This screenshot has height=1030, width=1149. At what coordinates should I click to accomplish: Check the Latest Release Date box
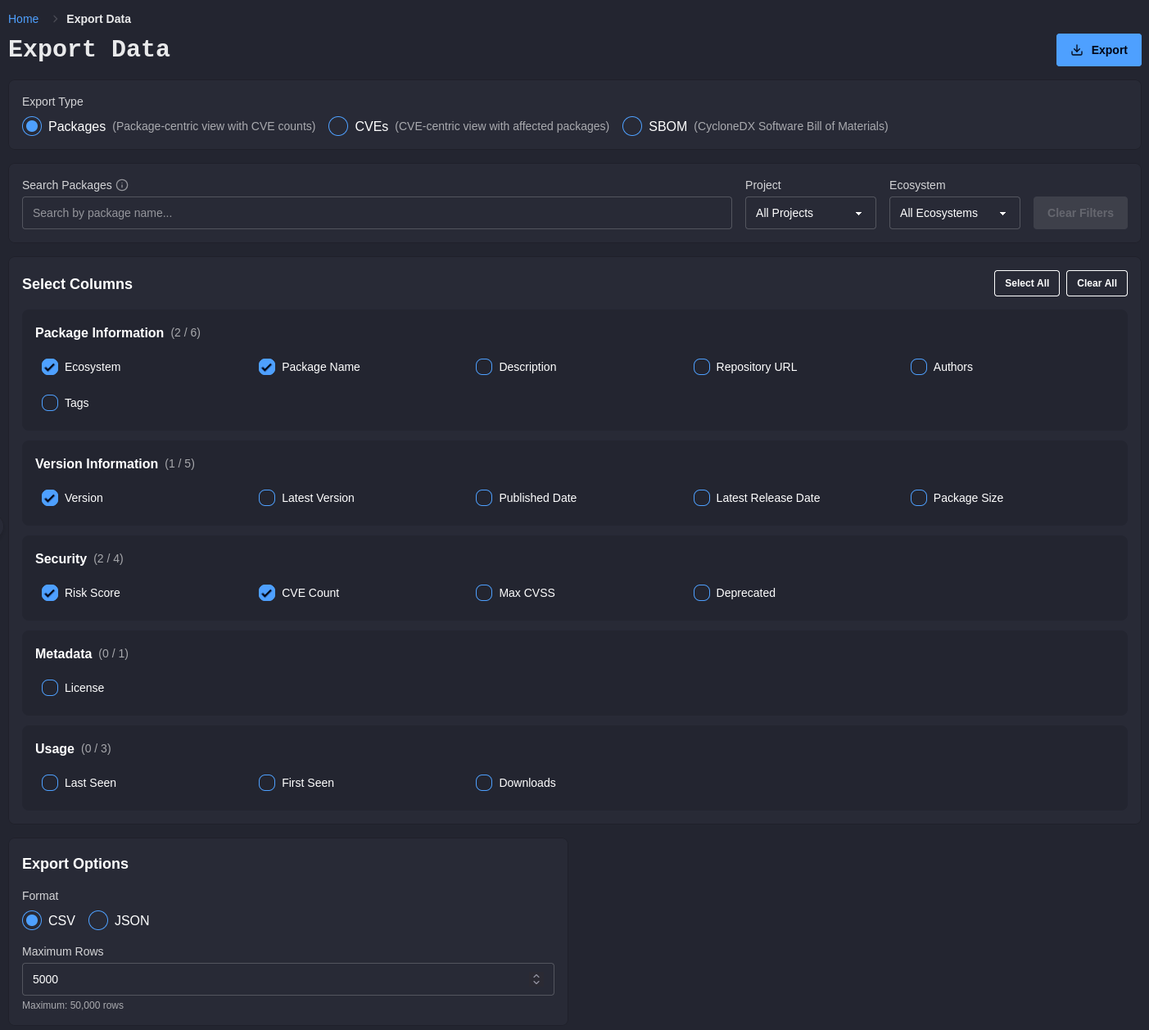point(702,498)
